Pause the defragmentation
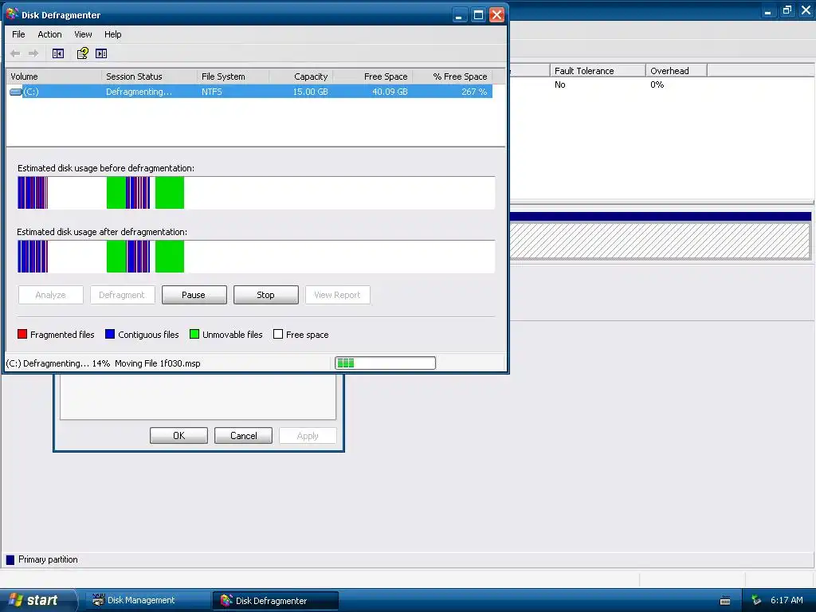 point(194,295)
